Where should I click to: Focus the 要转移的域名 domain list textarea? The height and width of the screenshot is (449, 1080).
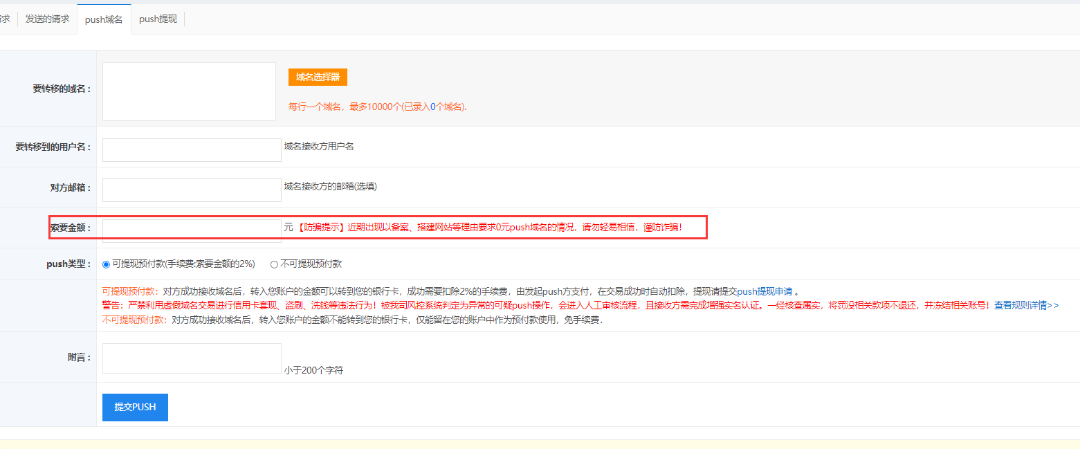click(x=189, y=91)
